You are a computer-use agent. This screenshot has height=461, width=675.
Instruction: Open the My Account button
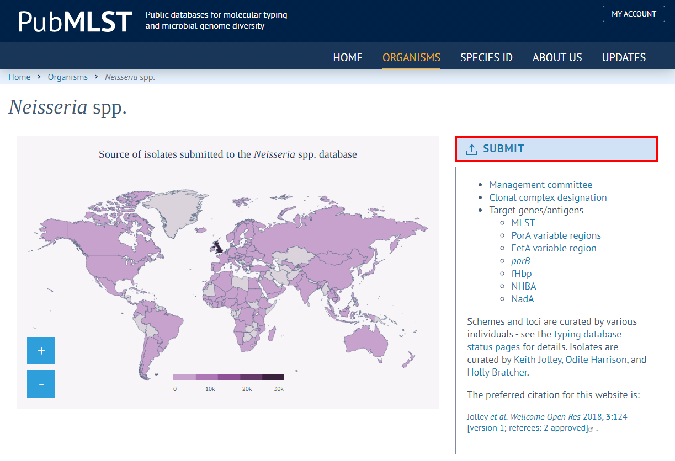[x=634, y=14]
